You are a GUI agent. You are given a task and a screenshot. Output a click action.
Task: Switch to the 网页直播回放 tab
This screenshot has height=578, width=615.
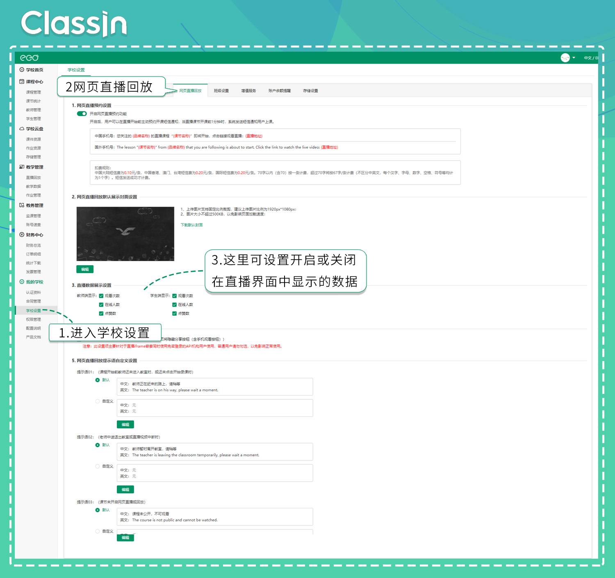click(x=190, y=91)
